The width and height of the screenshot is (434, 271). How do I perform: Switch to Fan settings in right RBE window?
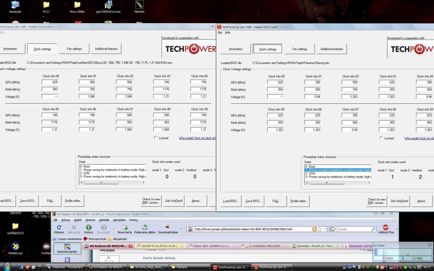tap(300, 49)
